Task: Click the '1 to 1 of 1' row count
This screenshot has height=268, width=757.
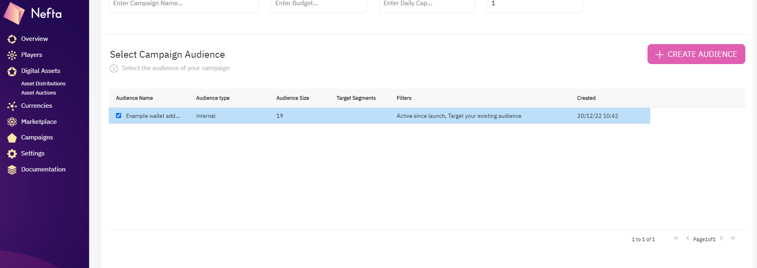Action: click(643, 240)
